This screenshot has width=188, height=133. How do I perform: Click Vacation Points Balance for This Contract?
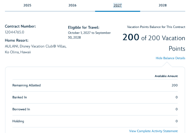[156, 27]
